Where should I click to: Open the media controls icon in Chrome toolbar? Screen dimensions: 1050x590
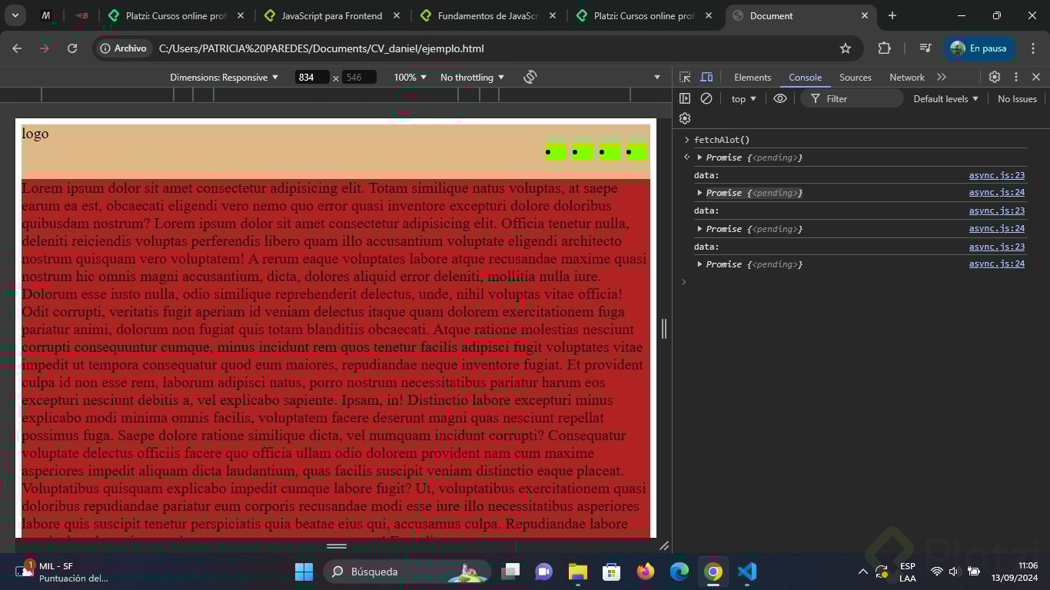pyautogui.click(x=925, y=48)
